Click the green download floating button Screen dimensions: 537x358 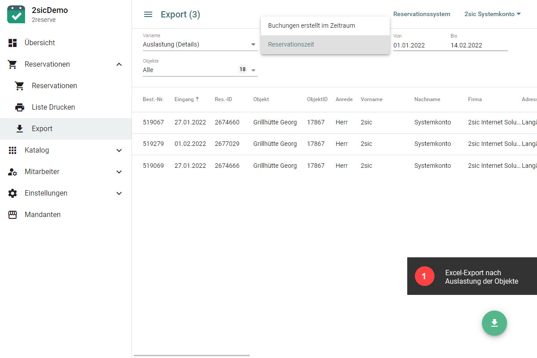[x=494, y=323]
